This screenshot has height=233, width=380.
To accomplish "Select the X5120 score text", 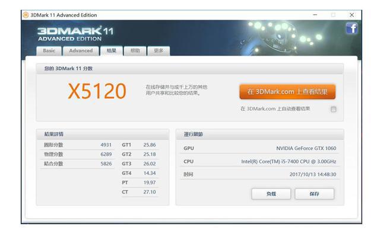I will pos(97,91).
